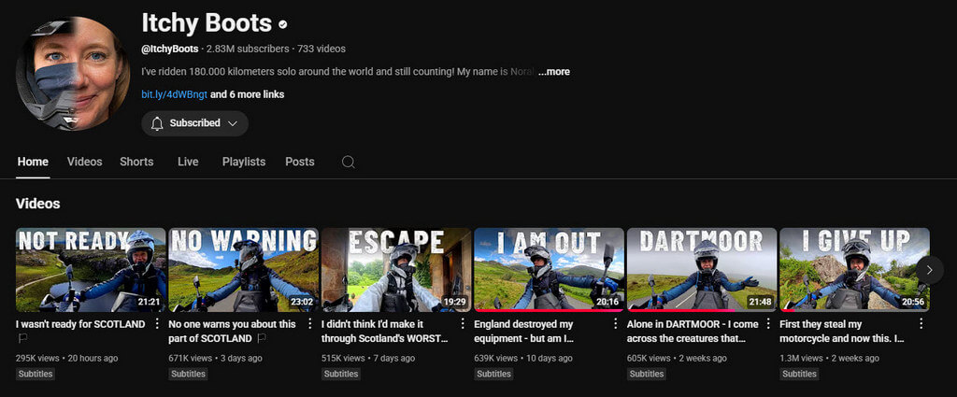Screen dimensions: 957x397
Task: Play the 'ESCAPE' video thumbnail
Action: (396, 270)
